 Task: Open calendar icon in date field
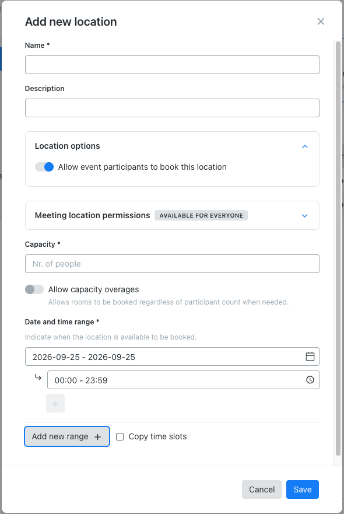point(310,356)
